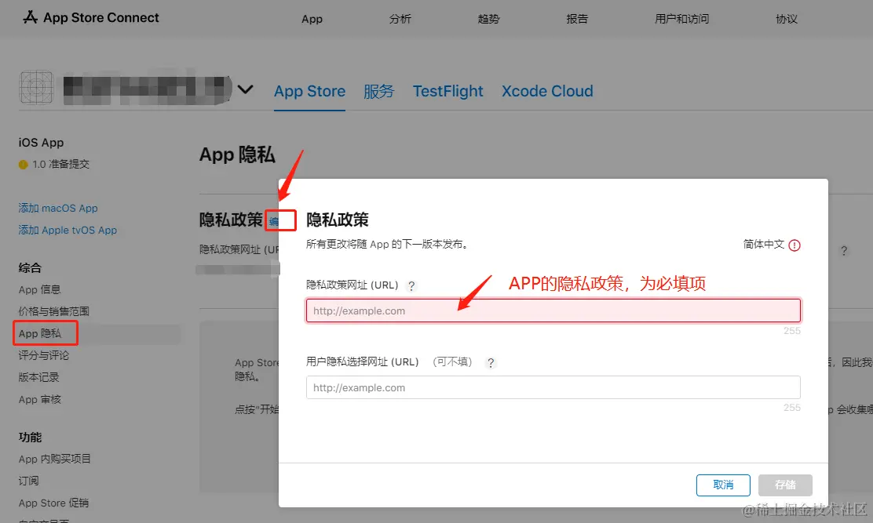Switch to the Xcode Cloud tab
Screen dimensions: 873x523
547,91
